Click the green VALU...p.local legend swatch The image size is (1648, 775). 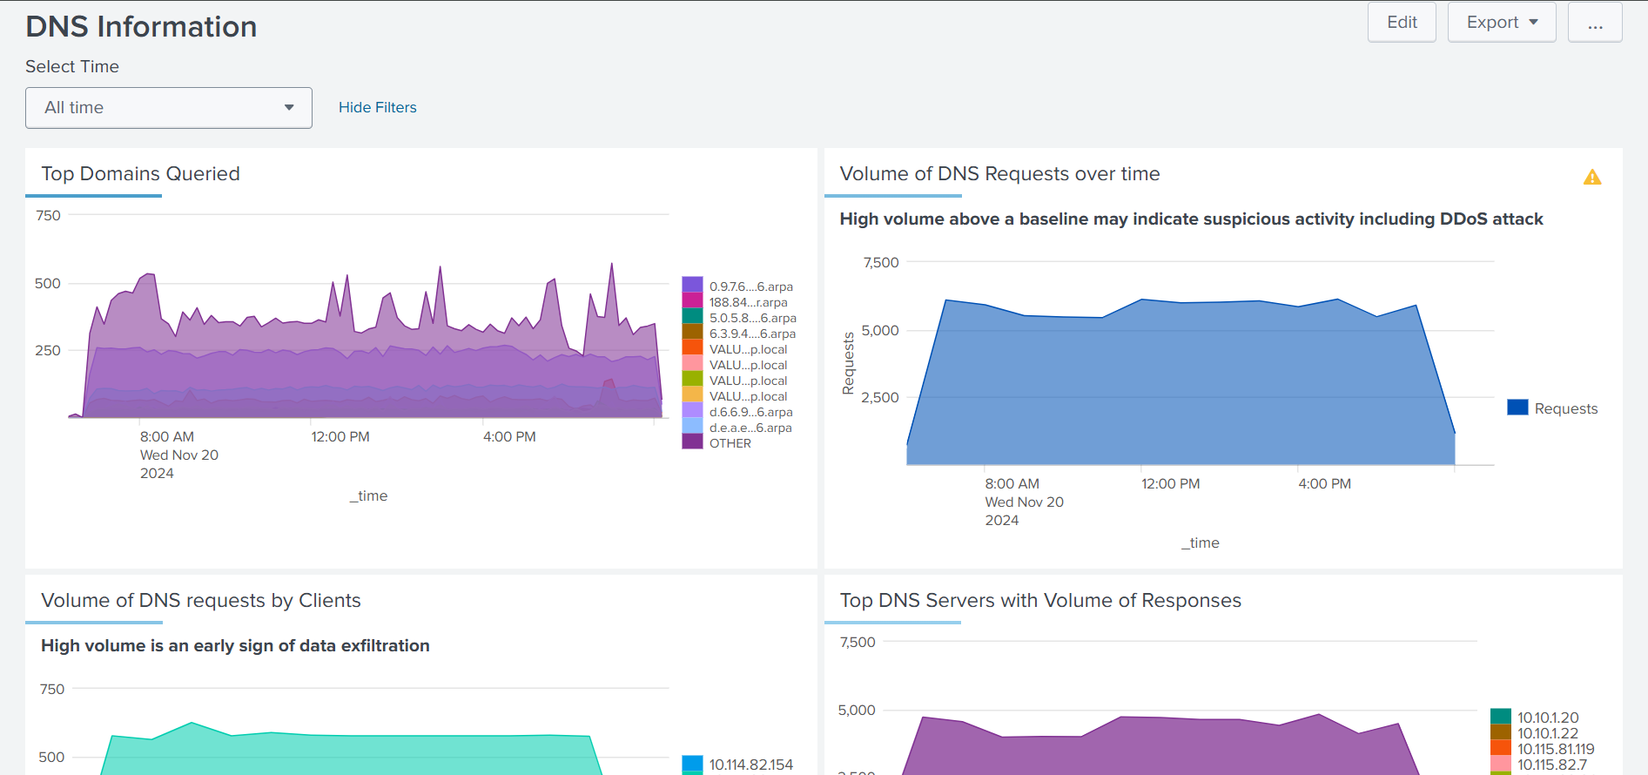click(x=692, y=379)
